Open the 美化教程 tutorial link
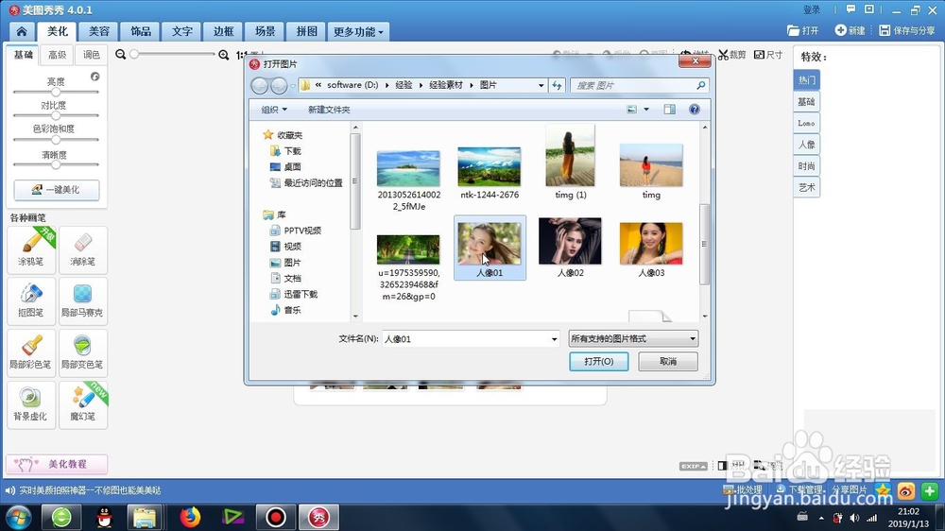 (x=57, y=464)
